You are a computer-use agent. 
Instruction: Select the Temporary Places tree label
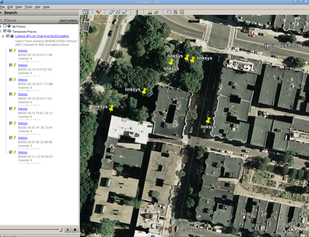[24, 32]
